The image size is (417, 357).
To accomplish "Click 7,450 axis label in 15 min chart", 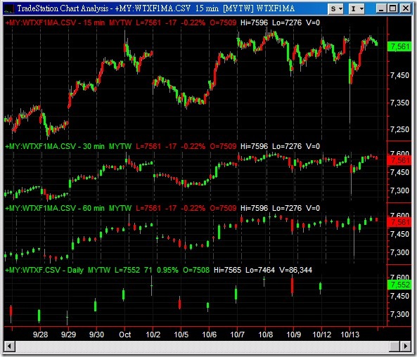I will pyautogui.click(x=399, y=75).
